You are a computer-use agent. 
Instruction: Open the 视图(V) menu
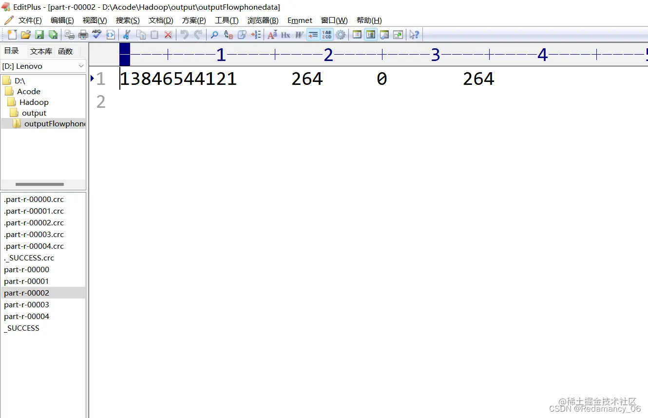pyautogui.click(x=95, y=20)
